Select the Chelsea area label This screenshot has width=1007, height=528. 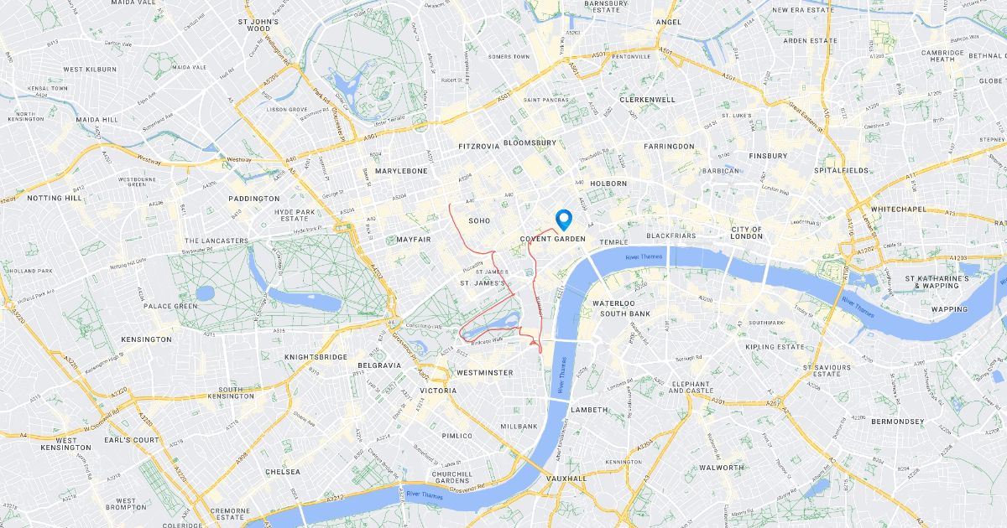283,472
